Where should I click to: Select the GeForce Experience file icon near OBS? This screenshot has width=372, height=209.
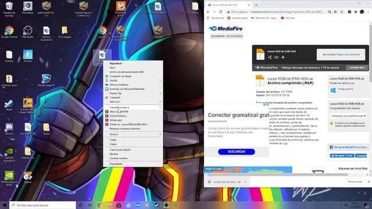[x=46, y=34]
